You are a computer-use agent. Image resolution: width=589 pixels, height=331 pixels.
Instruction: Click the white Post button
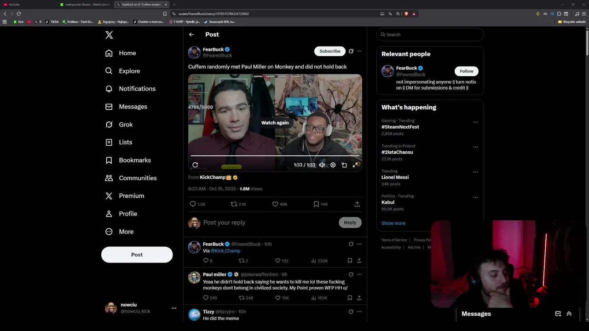(137, 255)
